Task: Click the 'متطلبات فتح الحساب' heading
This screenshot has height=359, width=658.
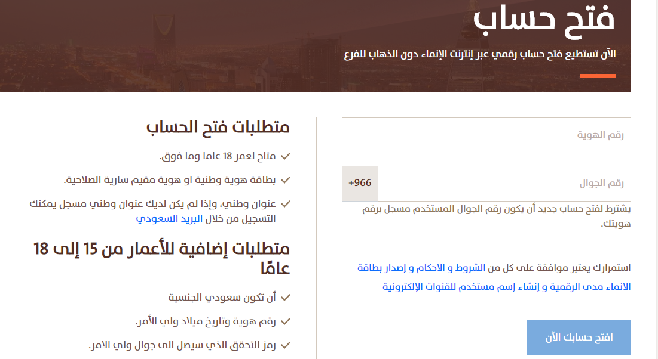Action: click(x=218, y=126)
